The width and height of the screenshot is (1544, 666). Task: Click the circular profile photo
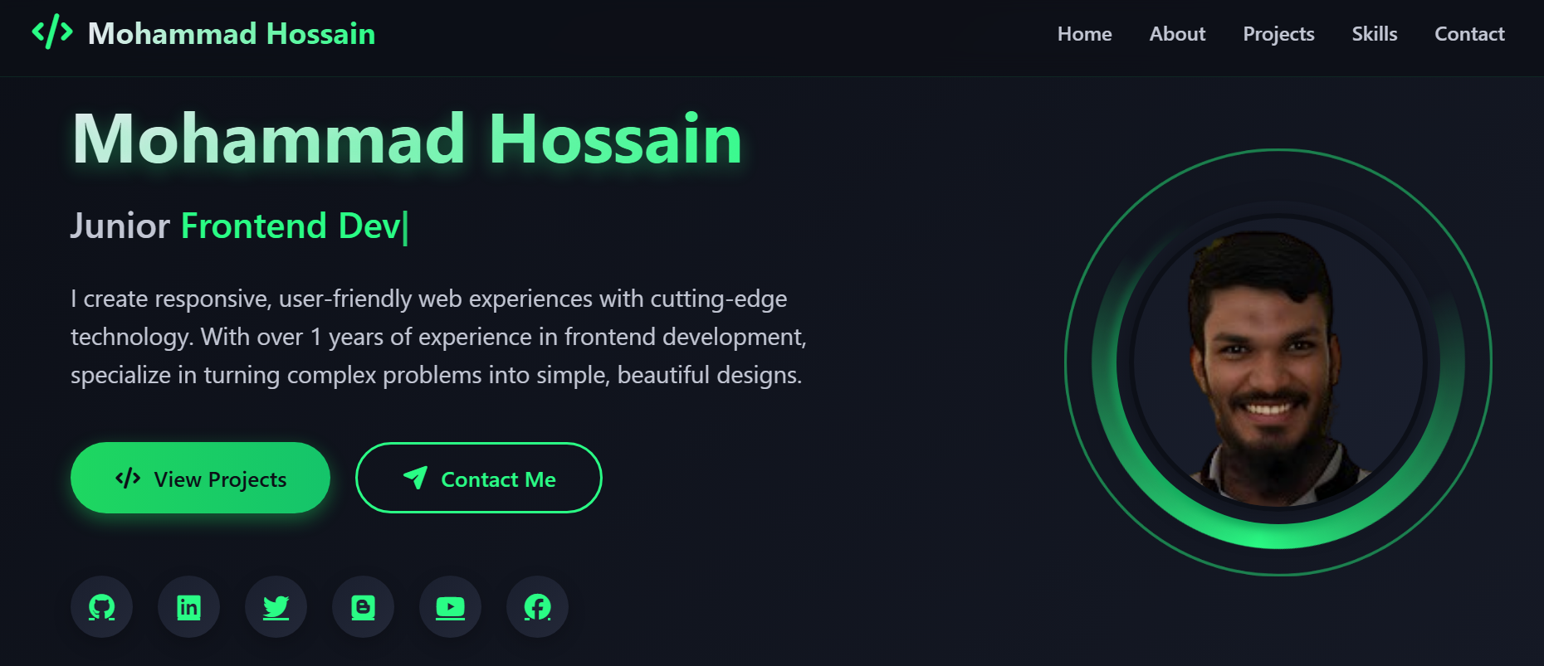[1278, 362]
